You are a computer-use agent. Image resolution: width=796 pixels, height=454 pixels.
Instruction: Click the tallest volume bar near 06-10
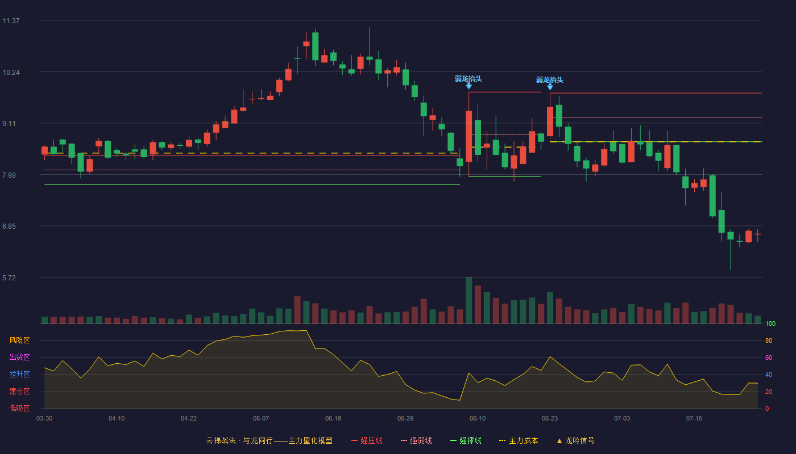click(469, 300)
